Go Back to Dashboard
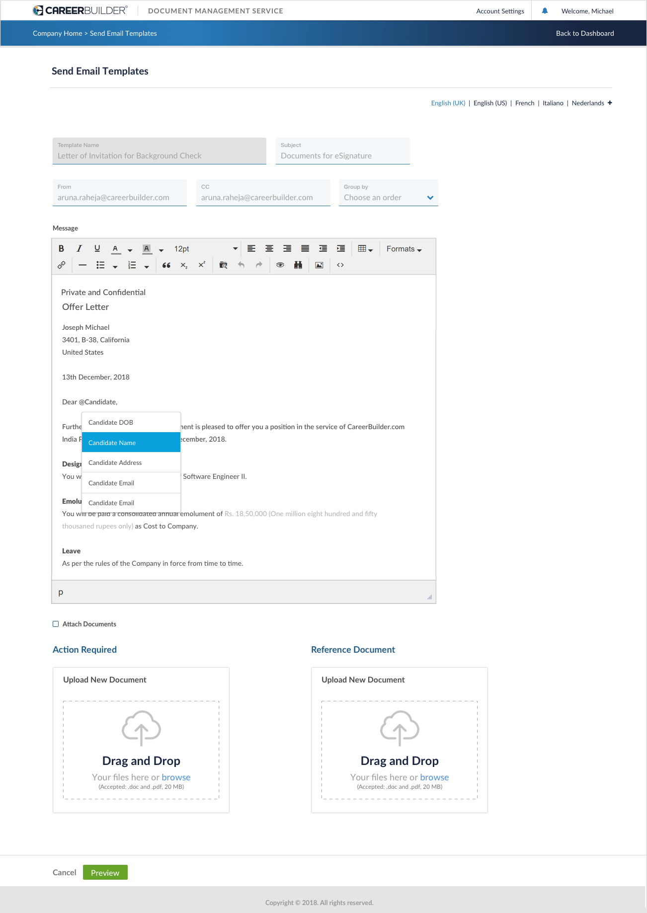647x913 pixels. coord(585,33)
